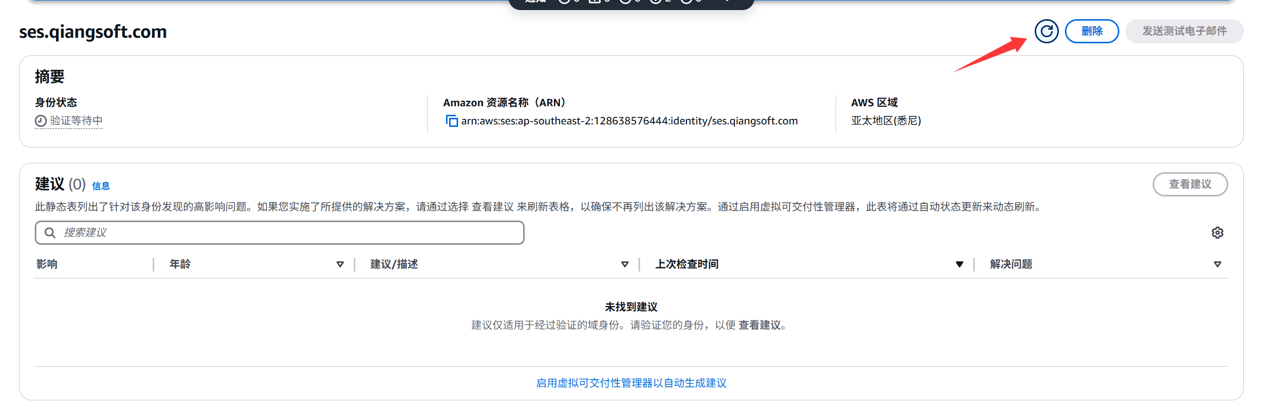Click the 删除 button
The width and height of the screenshot is (1266, 420).
[x=1092, y=31]
